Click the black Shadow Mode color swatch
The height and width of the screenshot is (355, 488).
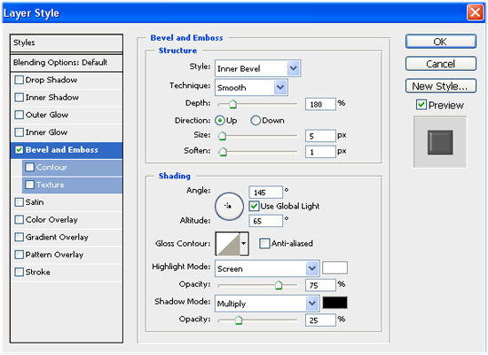coord(335,303)
